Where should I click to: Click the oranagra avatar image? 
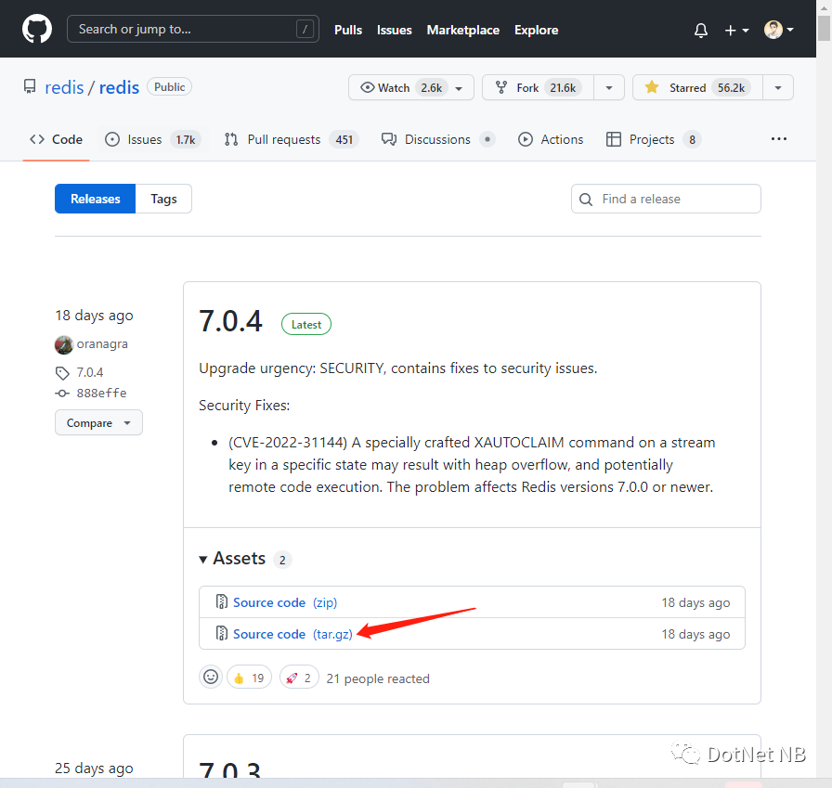coord(64,344)
